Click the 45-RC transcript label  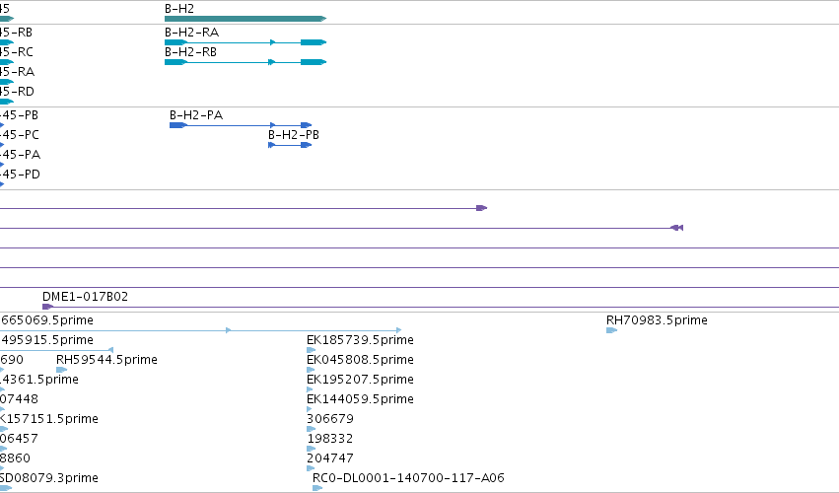(17, 52)
